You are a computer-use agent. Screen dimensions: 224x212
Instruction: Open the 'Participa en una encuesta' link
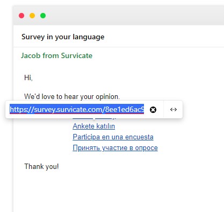click(113, 137)
